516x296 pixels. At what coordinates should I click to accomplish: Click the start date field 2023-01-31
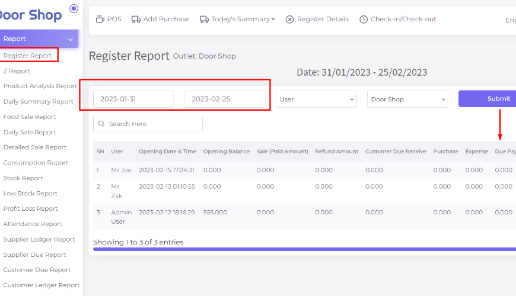(133, 99)
